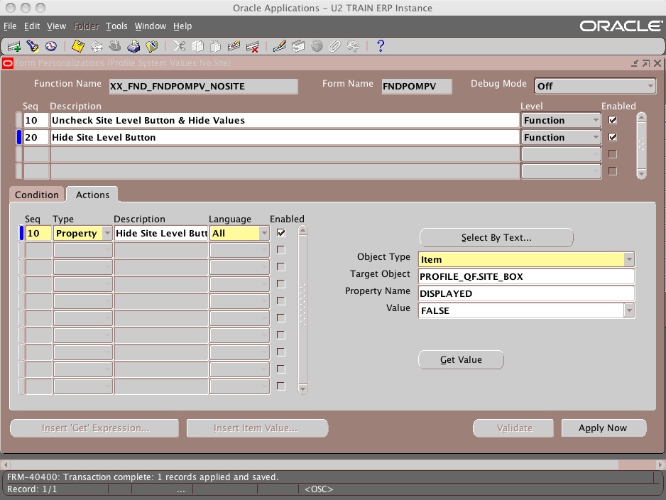Click the Target Object field
This screenshot has width=666, height=500.
(526, 276)
